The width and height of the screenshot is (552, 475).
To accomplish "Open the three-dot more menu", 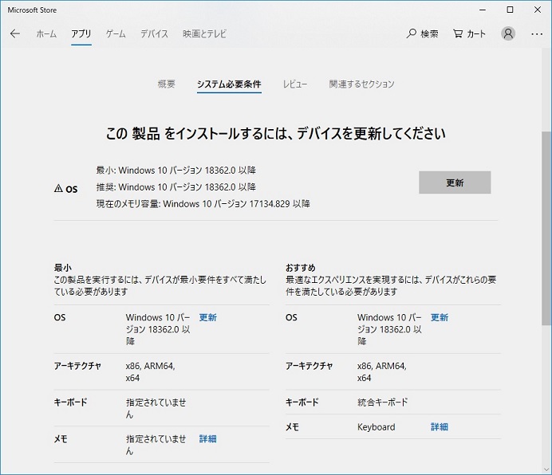I will [x=537, y=34].
